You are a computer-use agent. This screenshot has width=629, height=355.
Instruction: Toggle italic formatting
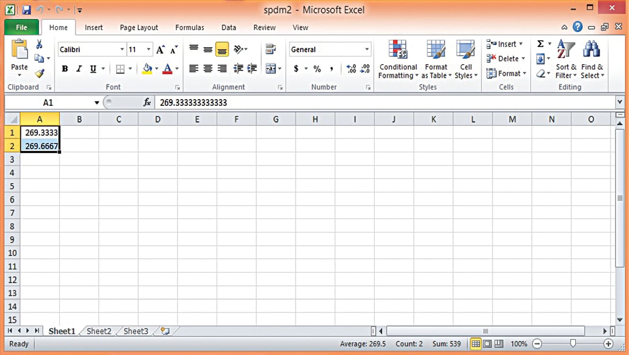(x=78, y=68)
